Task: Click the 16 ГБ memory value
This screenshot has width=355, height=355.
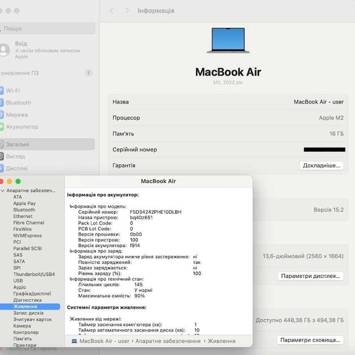Action: pos(336,133)
